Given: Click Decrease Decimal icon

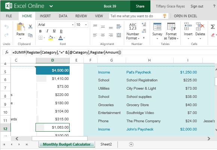Looking at the screenshot, I should 144,31.
